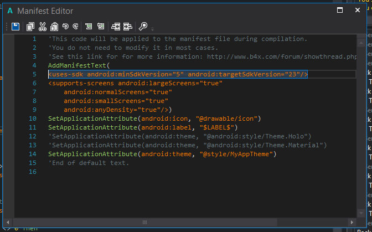The image size is (372, 232).
Task: Click the highlighted uses-sdk line 5
Action: tap(178, 74)
